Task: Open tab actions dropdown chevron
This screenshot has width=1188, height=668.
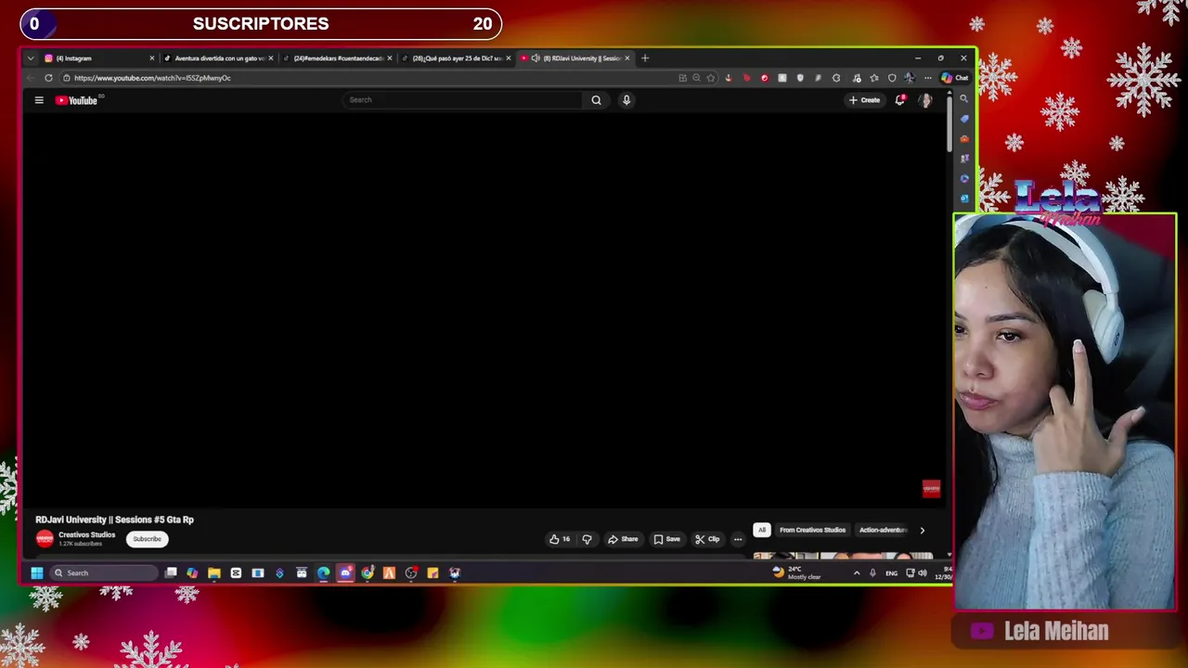Action: [31, 58]
